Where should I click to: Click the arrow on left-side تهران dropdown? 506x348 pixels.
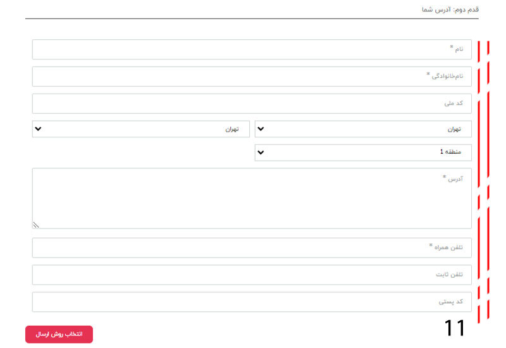coord(38,129)
